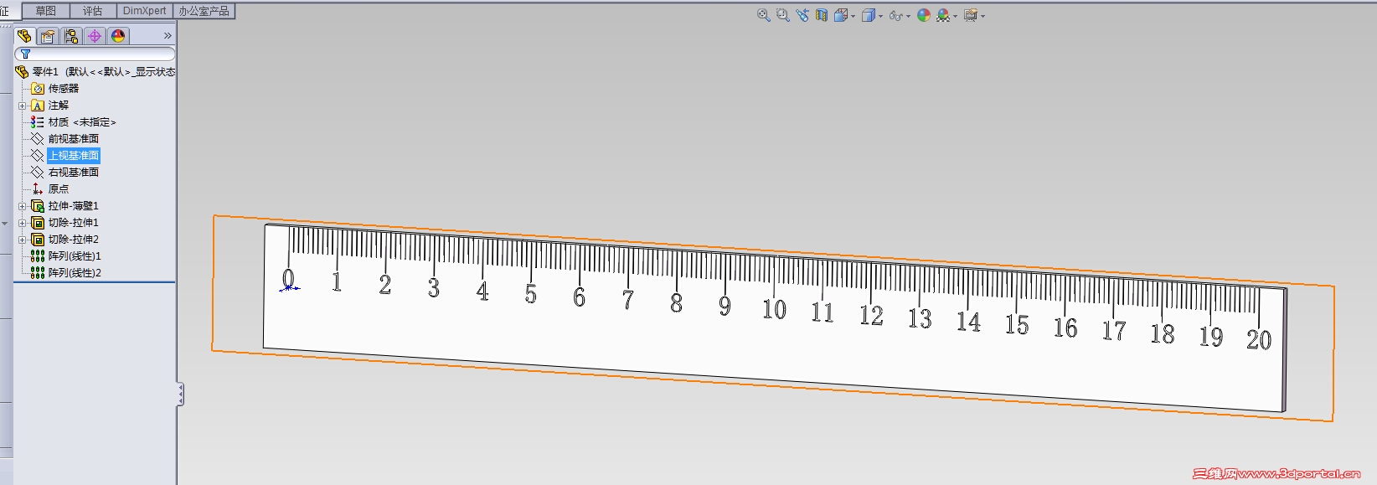The image size is (1377, 485).
Task: Toggle the Section View icon
Action: 822,15
